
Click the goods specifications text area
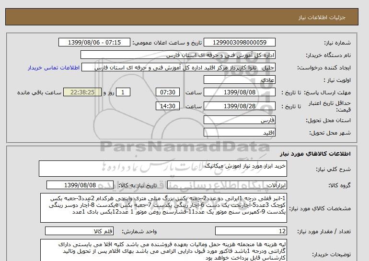[163, 208]
